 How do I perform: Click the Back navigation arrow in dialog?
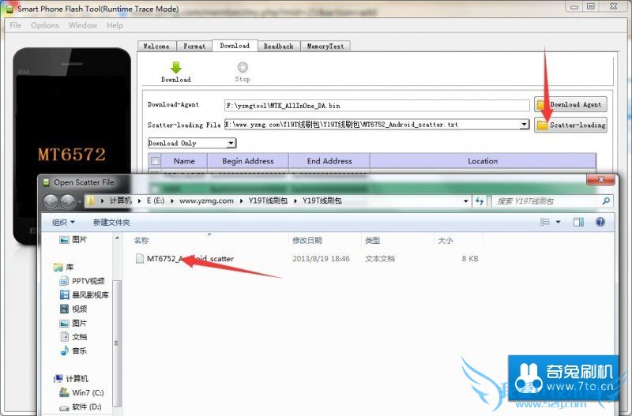pos(51,201)
